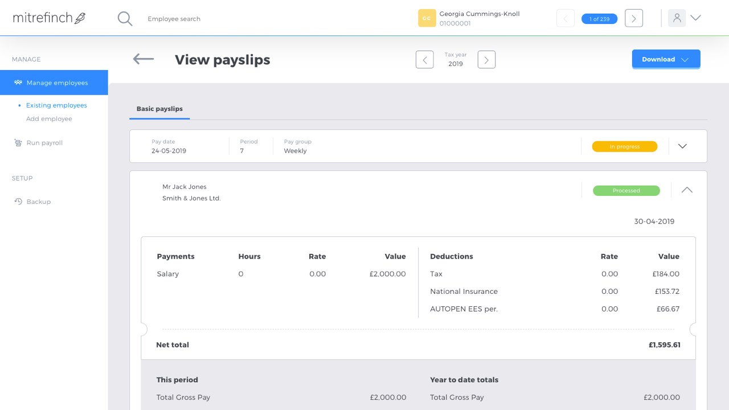
Task: Open the Backup page
Action: 39,202
